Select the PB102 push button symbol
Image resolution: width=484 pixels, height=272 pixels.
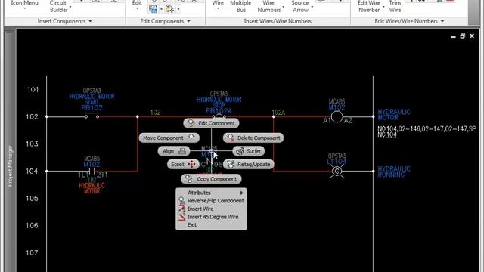tap(92, 116)
